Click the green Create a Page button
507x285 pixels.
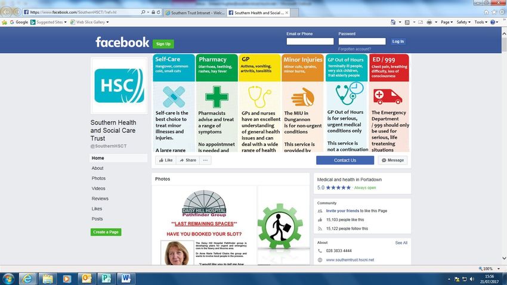click(x=106, y=232)
